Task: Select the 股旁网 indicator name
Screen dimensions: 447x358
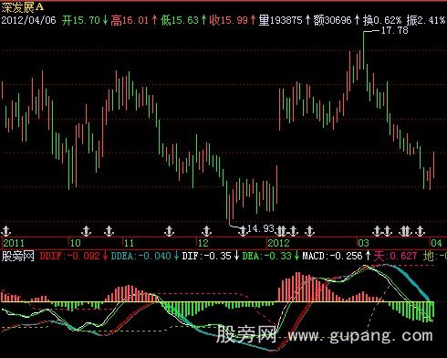Action: (18, 256)
